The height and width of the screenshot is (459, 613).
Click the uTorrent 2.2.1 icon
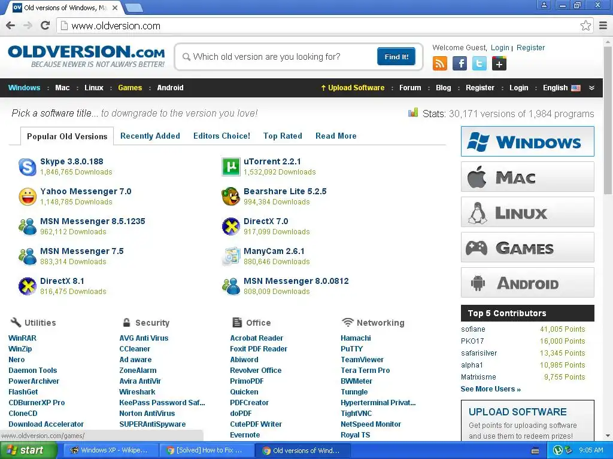pyautogui.click(x=230, y=167)
